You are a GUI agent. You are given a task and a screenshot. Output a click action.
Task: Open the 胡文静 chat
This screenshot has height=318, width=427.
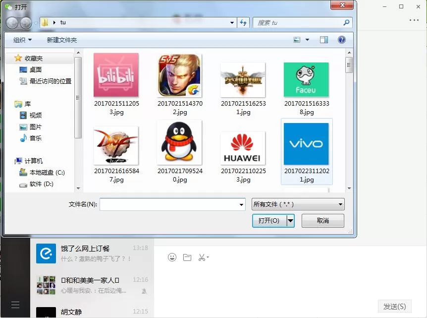coord(92,312)
